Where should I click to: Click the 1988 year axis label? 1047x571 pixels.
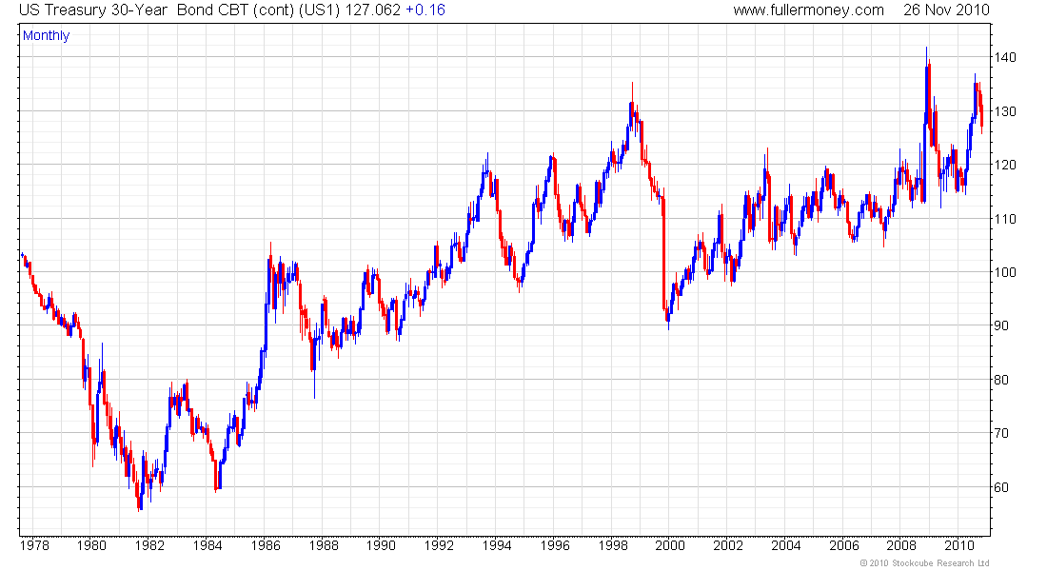[324, 545]
